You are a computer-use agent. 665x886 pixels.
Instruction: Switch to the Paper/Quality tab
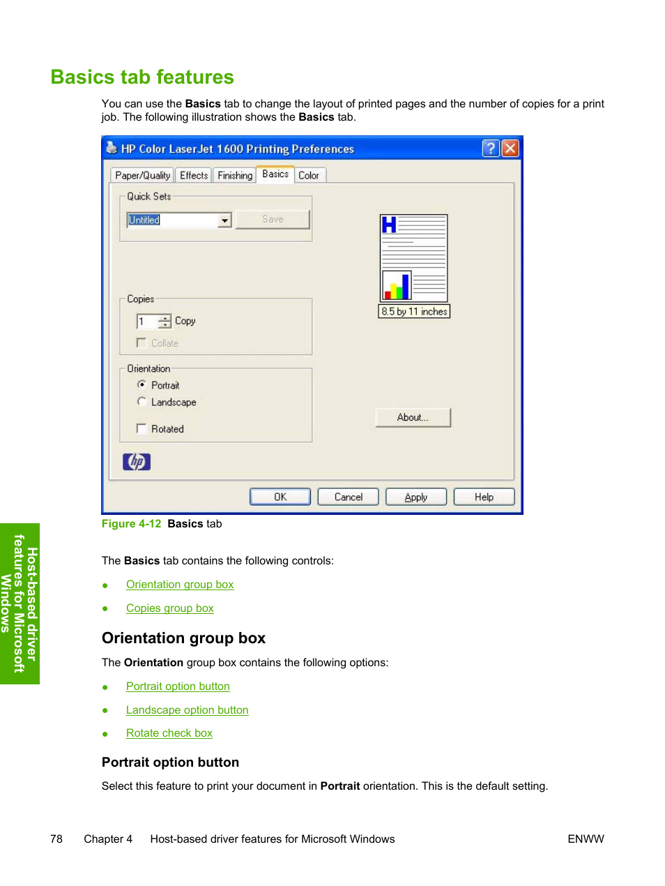[142, 175]
